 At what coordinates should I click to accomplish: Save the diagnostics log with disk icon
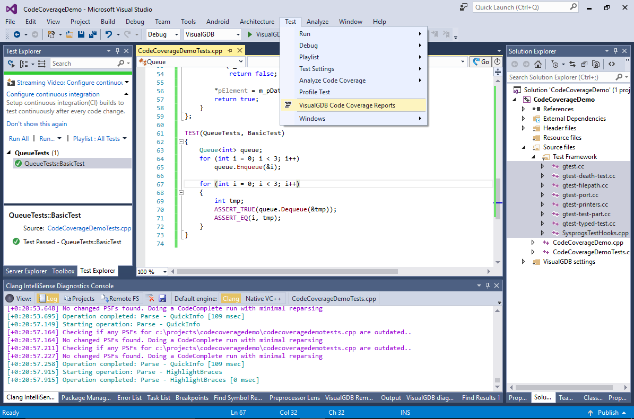(162, 299)
